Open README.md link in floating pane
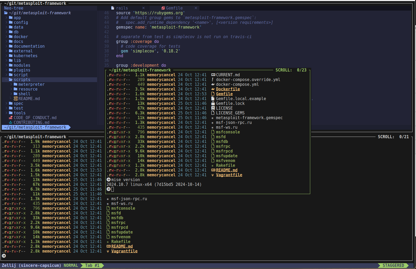 tap(227, 170)
